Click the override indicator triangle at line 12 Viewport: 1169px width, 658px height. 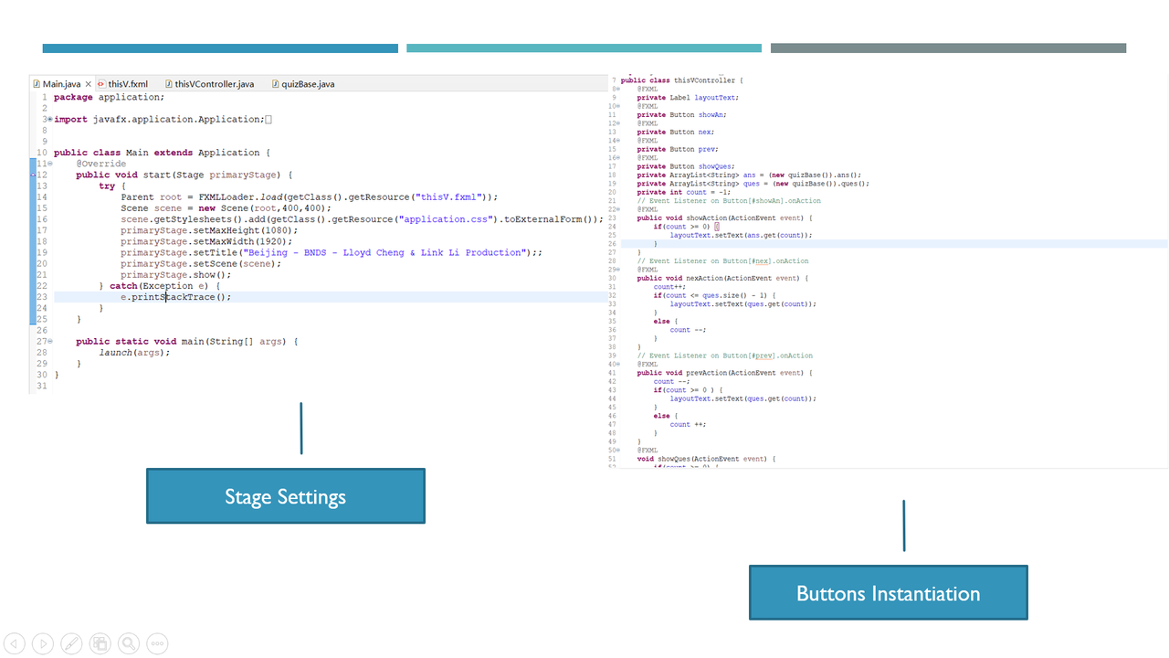click(x=33, y=175)
